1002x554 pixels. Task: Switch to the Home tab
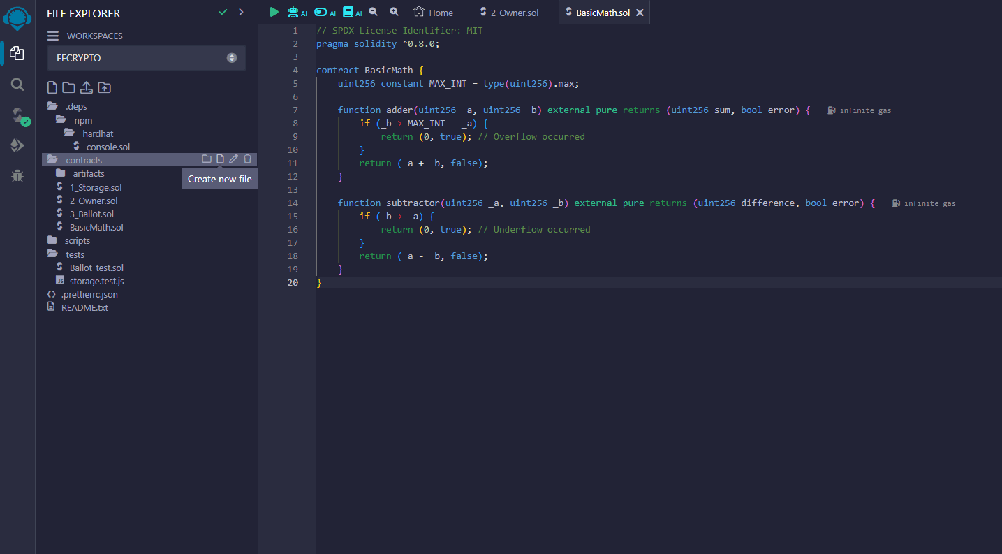(x=434, y=13)
